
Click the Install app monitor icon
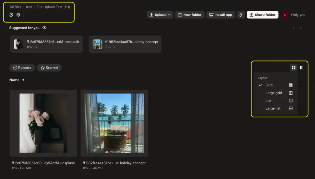tap(211, 14)
